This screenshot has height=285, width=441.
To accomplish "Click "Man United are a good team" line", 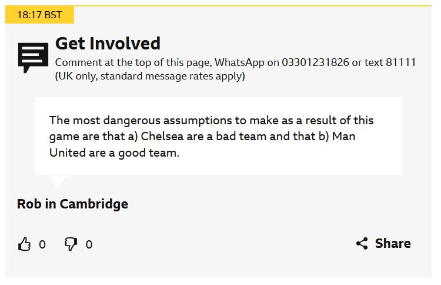I will [x=113, y=153].
